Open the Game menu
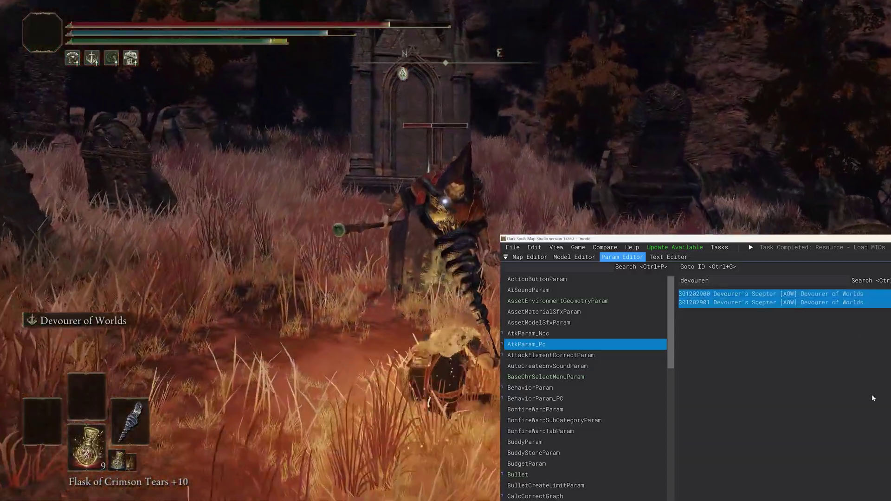 coord(577,247)
